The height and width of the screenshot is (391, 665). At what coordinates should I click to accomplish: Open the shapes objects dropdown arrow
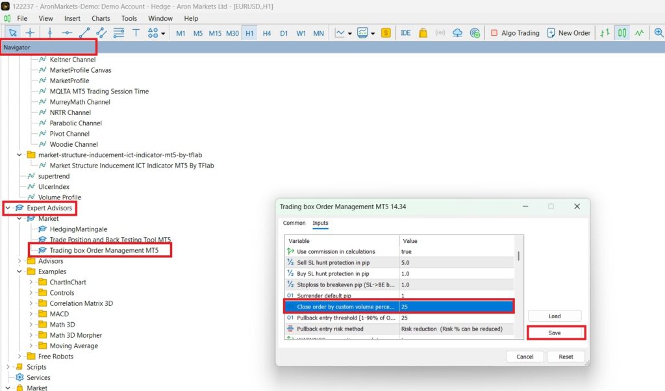(x=163, y=34)
